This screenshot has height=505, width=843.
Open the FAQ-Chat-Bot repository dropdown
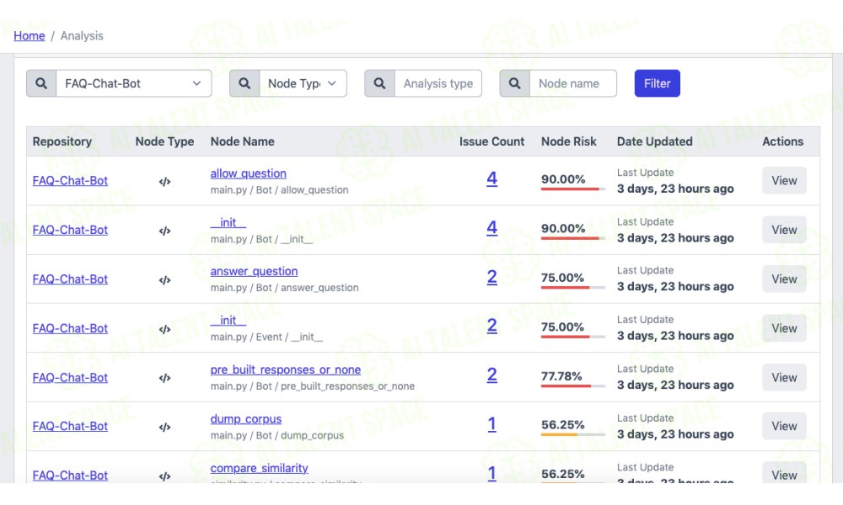coord(134,83)
